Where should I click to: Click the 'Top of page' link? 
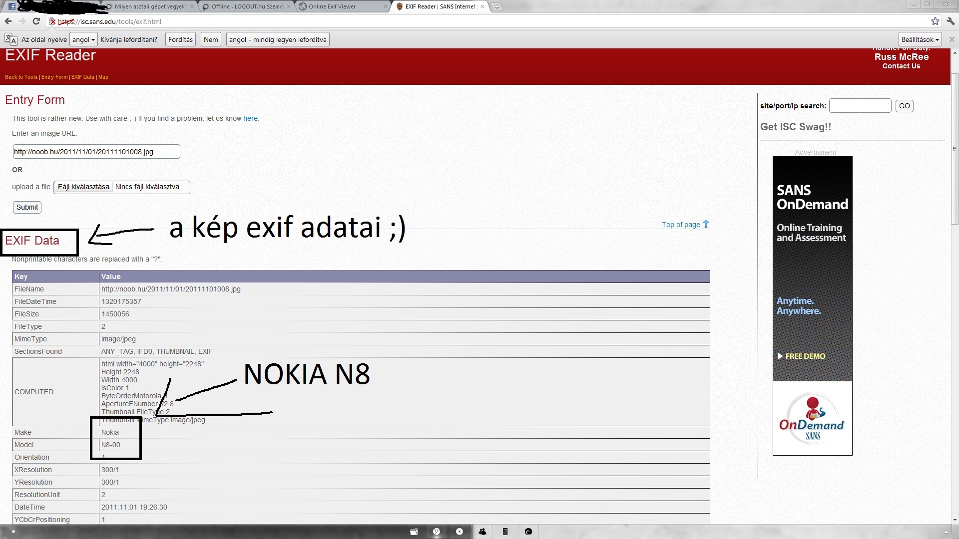pyautogui.click(x=681, y=225)
